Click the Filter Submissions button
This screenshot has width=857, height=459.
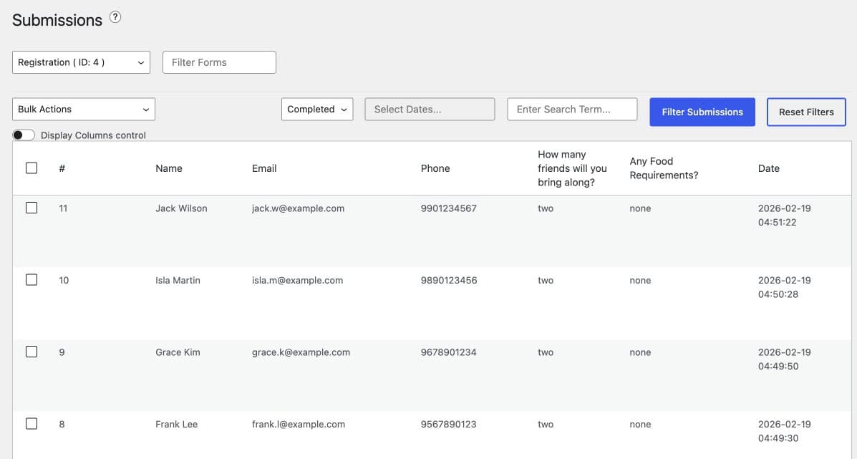[702, 112]
